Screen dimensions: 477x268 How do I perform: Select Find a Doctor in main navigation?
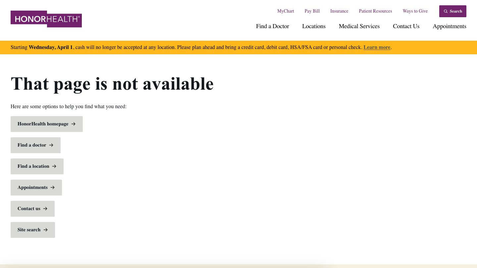click(x=272, y=26)
